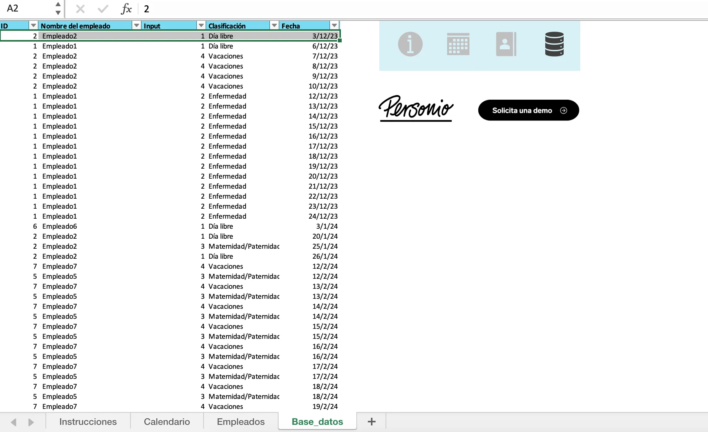Confirm entry with checkmark icon
The width and height of the screenshot is (708, 432).
click(103, 8)
